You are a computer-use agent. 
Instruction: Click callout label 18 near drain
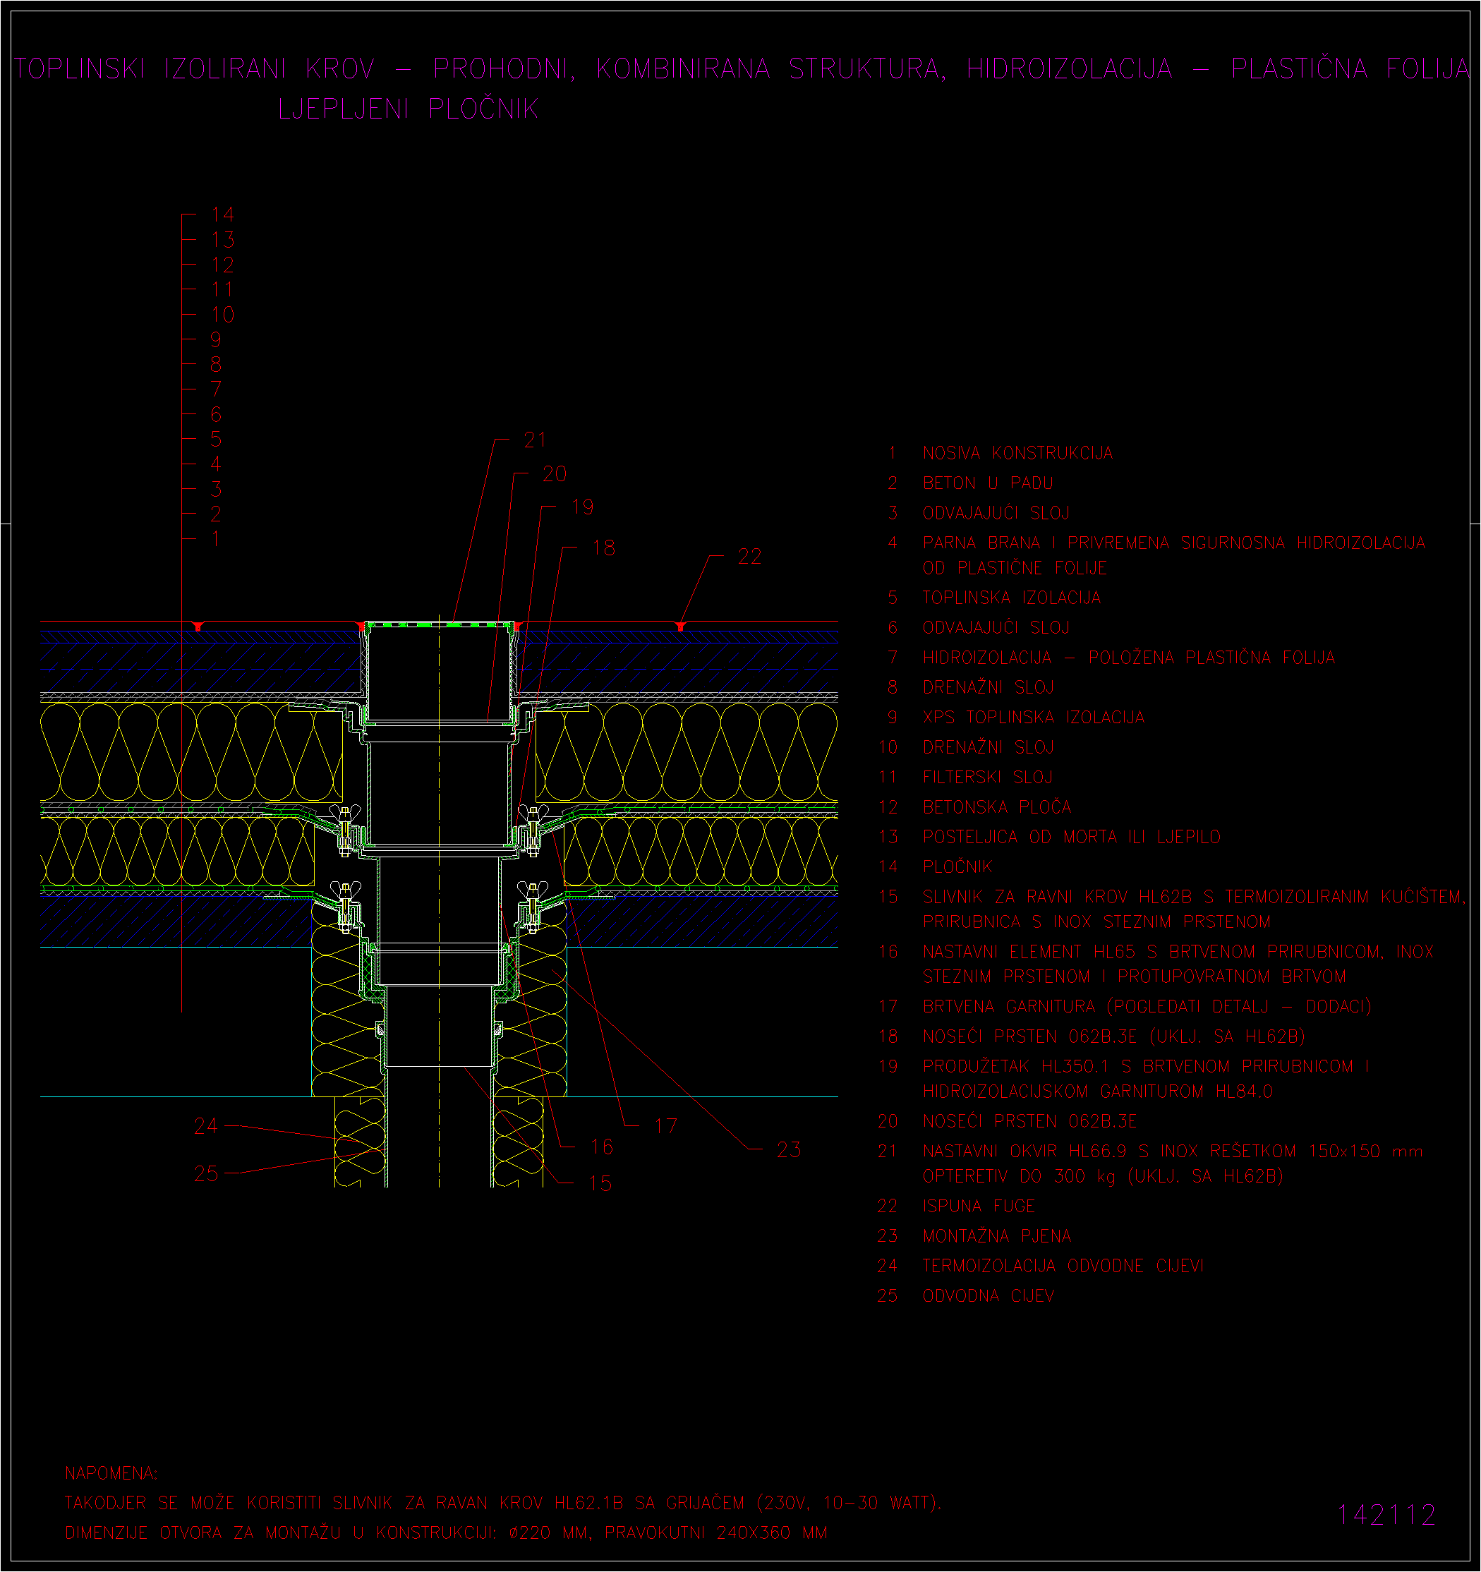(x=603, y=548)
